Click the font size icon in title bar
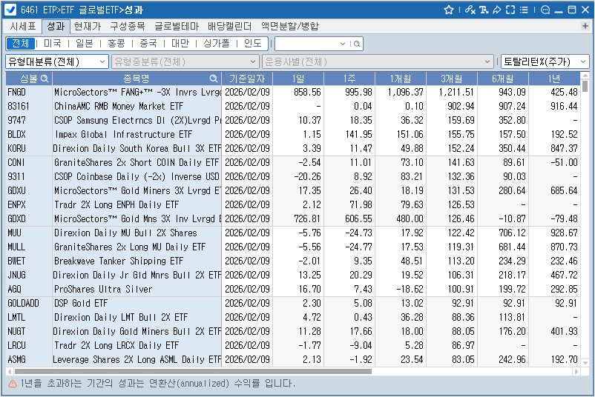Viewport: 595px width, 397px height. coord(483,10)
